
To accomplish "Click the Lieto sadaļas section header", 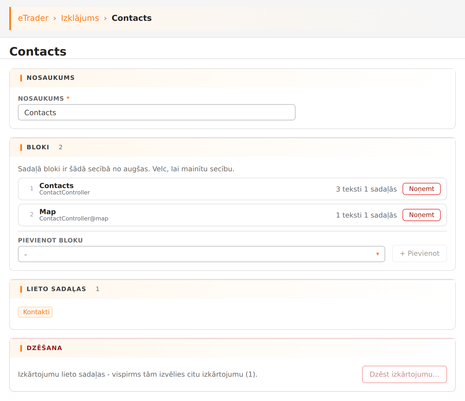I will click(x=232, y=289).
